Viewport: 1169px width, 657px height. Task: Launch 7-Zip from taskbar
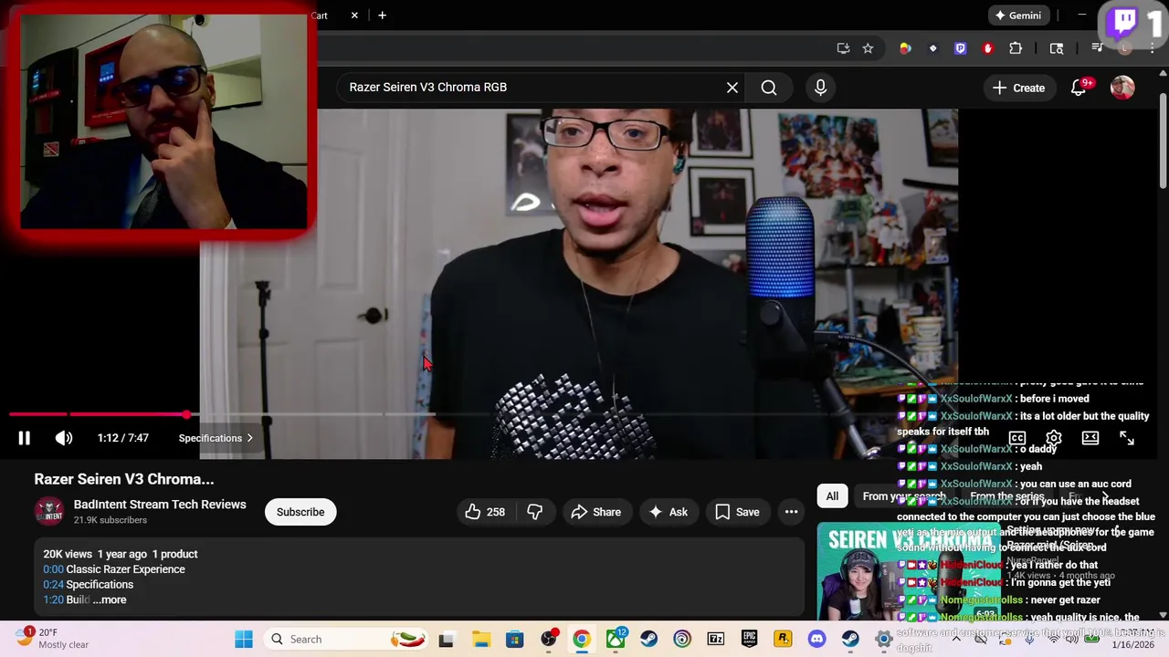pyautogui.click(x=716, y=640)
